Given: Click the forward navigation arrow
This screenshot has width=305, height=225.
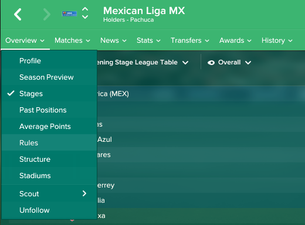Looking at the screenshot, I should point(47,14).
